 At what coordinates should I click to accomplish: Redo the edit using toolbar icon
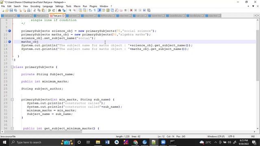click(x=54, y=10)
